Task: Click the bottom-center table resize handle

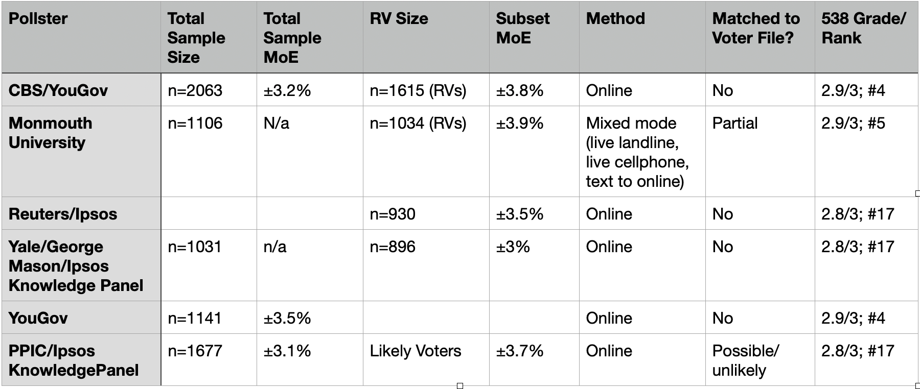Action: pos(460,386)
